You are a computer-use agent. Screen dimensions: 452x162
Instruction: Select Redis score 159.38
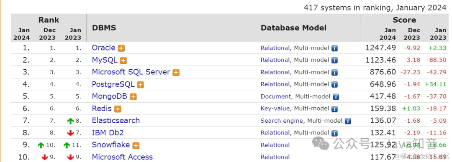point(383,109)
